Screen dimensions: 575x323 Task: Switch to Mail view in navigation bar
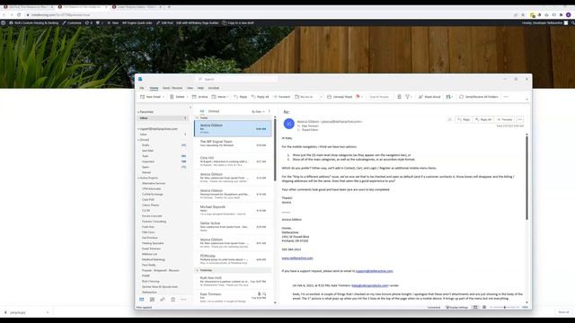coord(142,299)
